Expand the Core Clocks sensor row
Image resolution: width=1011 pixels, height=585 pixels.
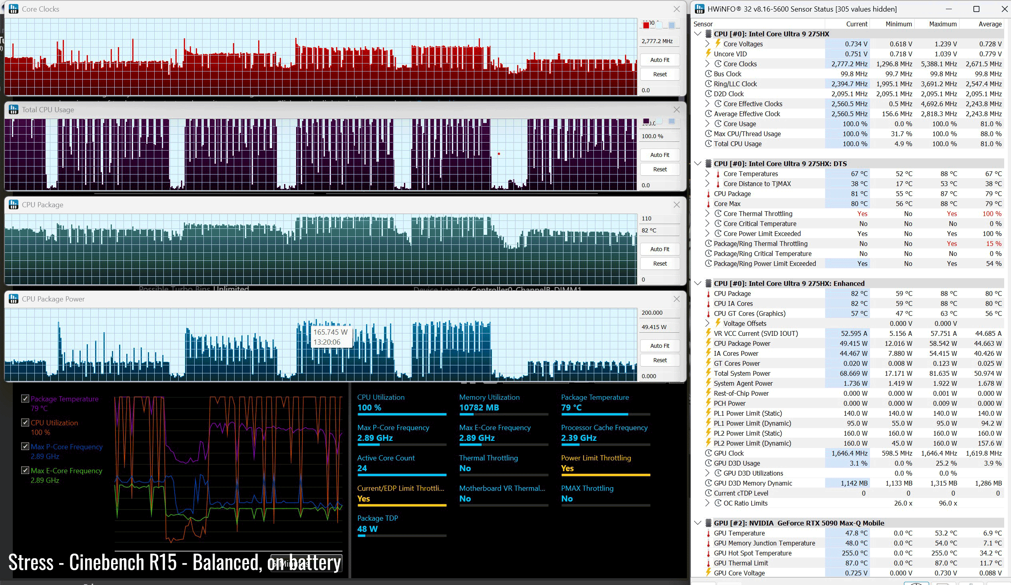(x=707, y=64)
